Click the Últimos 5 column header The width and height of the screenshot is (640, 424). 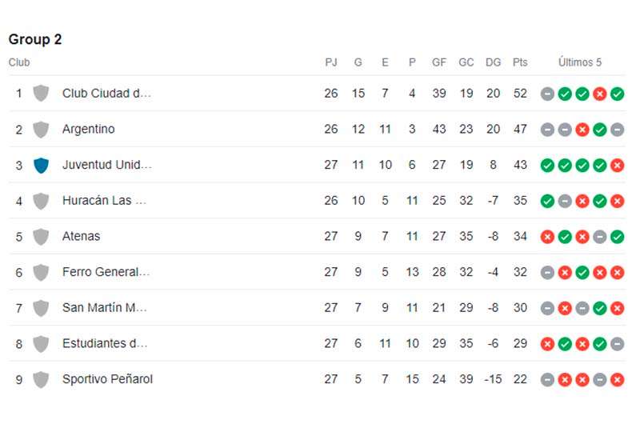(x=579, y=62)
